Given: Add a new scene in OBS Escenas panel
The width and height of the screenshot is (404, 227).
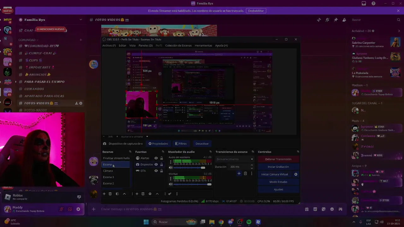Looking at the screenshot, I should (x=104, y=194).
